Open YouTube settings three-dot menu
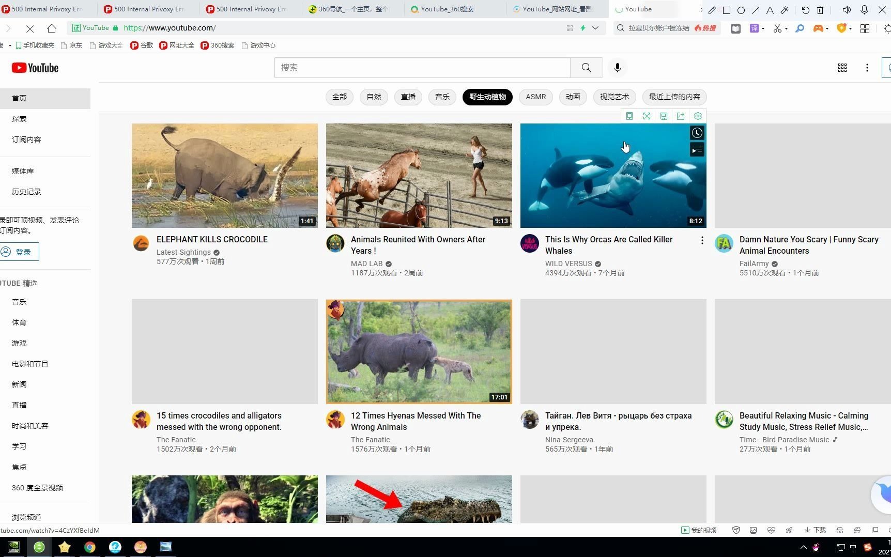This screenshot has width=891, height=557. coord(867,68)
